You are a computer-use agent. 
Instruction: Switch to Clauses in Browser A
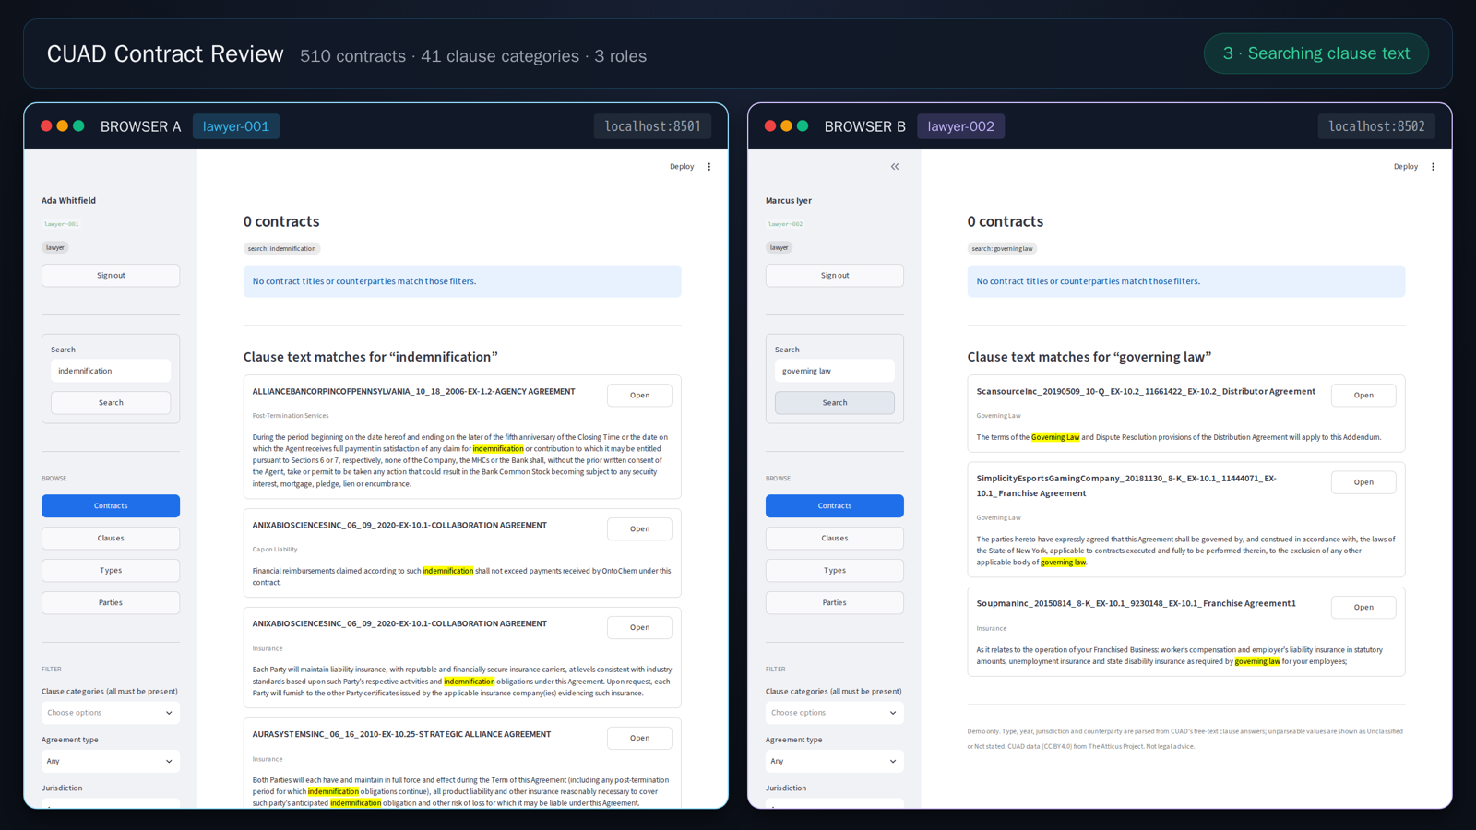(x=111, y=538)
